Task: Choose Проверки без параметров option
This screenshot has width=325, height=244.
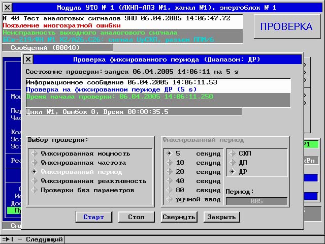Action: click(x=35, y=190)
